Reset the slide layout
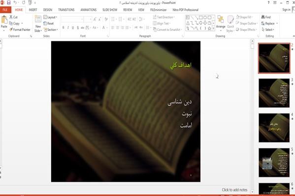Viewport: 295px width, 196px height. pos(49,23)
